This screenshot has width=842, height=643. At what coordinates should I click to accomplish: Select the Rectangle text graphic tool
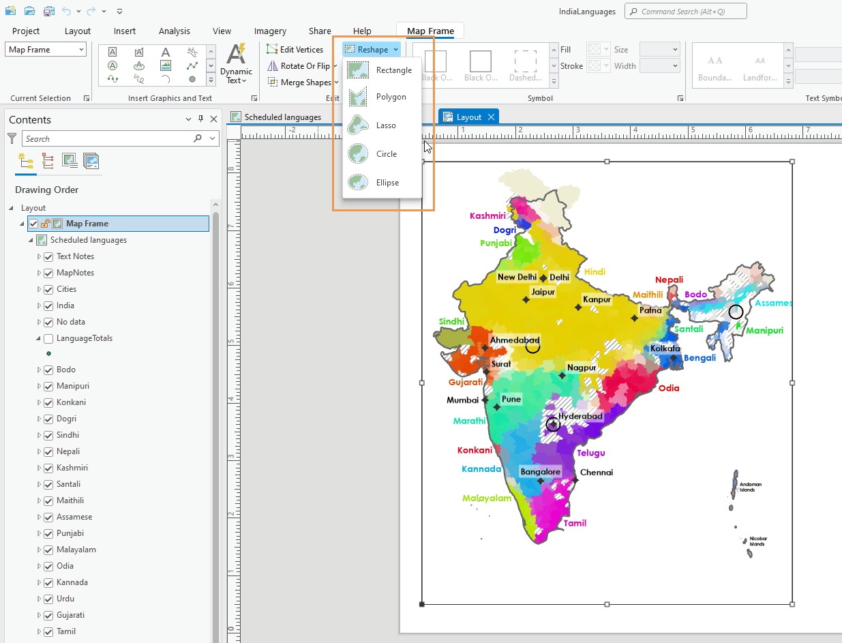pos(112,52)
